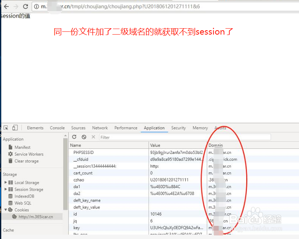View site info icon in the address bar
Screen dimensions: 299x239
[x=37, y=6]
